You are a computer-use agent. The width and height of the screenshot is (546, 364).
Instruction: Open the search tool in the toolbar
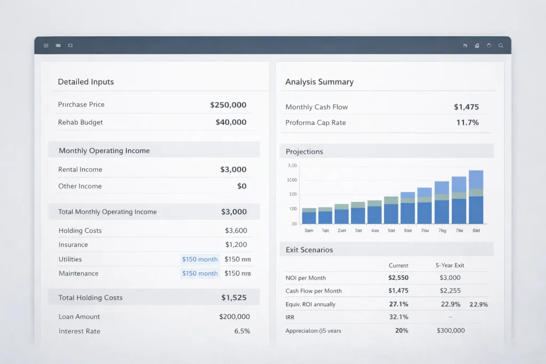[x=501, y=45]
